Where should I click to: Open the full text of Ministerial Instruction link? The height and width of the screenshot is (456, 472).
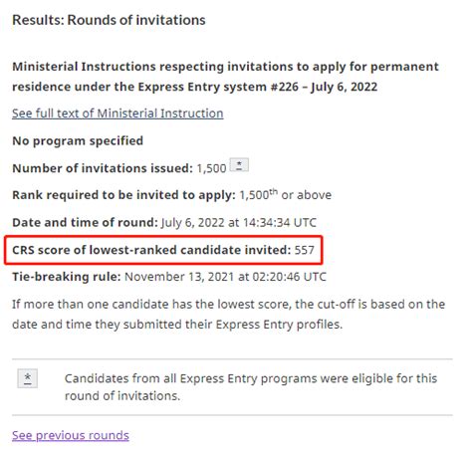[x=118, y=114]
